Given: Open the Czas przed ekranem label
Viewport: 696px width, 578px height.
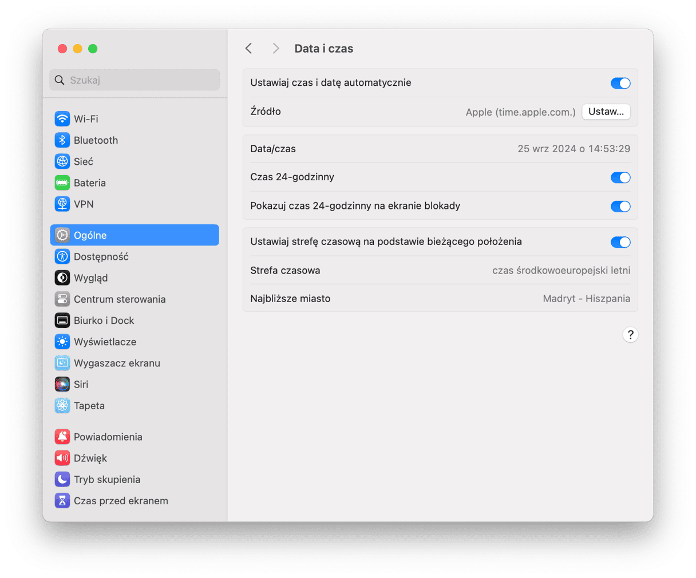Looking at the screenshot, I should pos(121,501).
